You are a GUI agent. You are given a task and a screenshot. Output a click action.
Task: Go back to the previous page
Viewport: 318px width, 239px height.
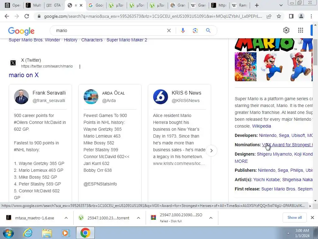(7, 16)
